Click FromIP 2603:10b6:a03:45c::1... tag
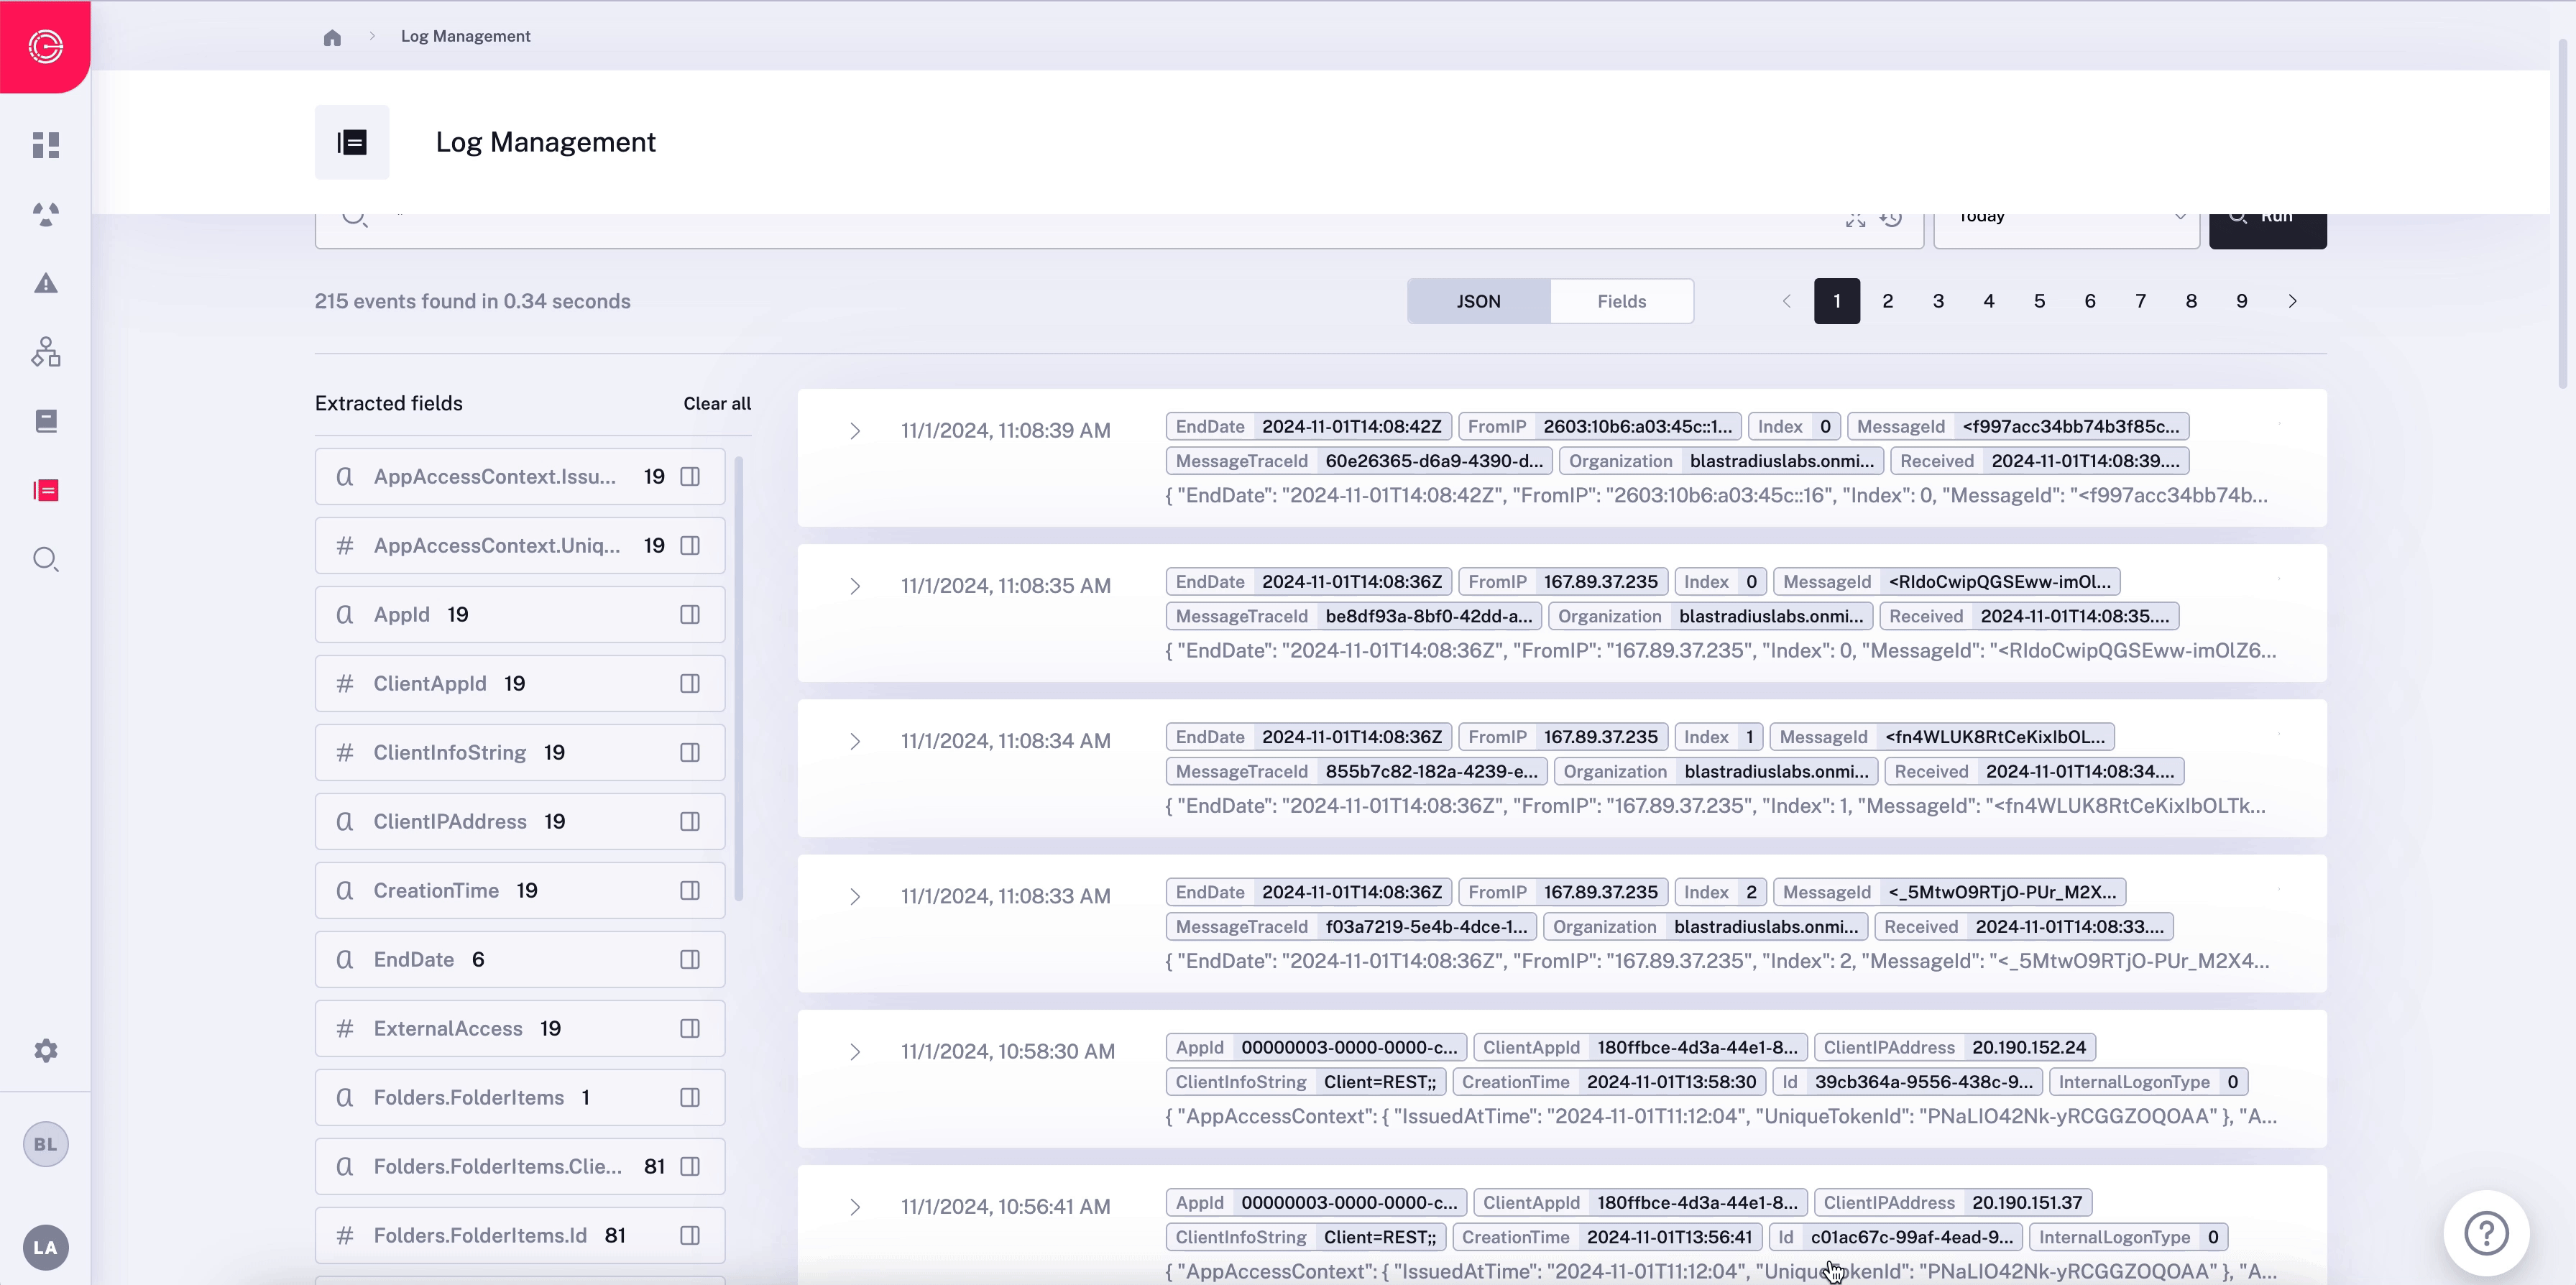2576x1285 pixels. [1599, 426]
